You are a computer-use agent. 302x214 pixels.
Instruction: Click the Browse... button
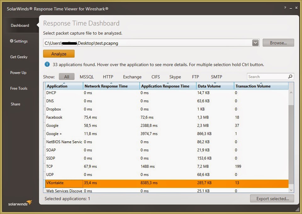[x=278, y=43]
